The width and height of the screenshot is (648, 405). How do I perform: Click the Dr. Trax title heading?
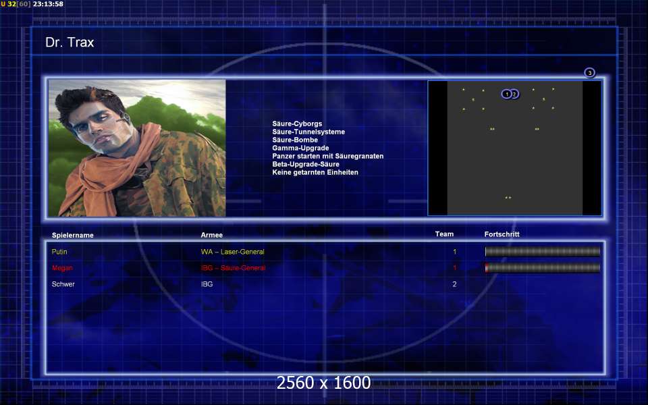pyautogui.click(x=70, y=43)
